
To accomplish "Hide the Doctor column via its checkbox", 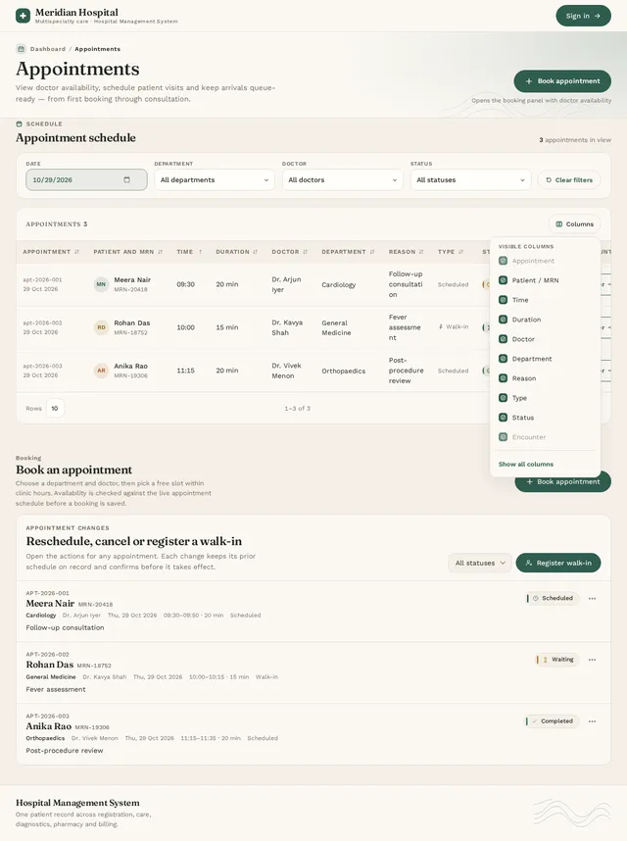I will click(x=504, y=339).
